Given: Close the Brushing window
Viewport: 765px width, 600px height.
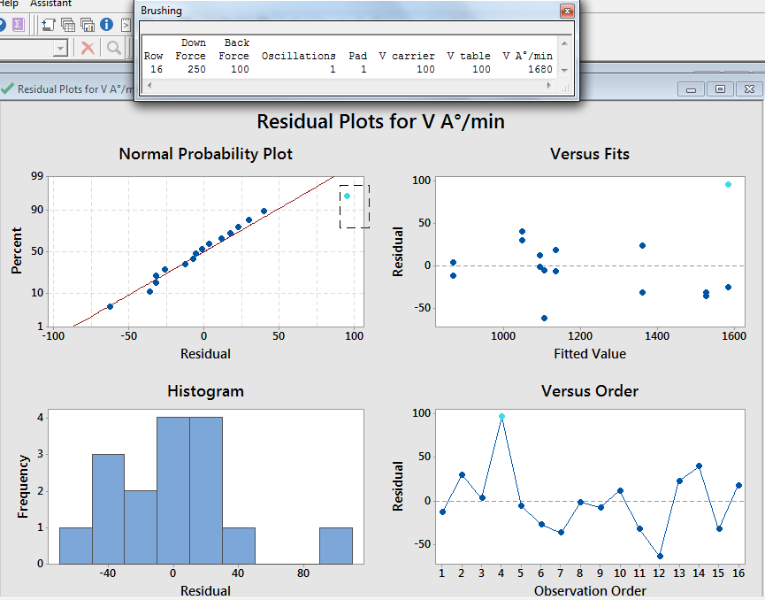Looking at the screenshot, I should [567, 11].
